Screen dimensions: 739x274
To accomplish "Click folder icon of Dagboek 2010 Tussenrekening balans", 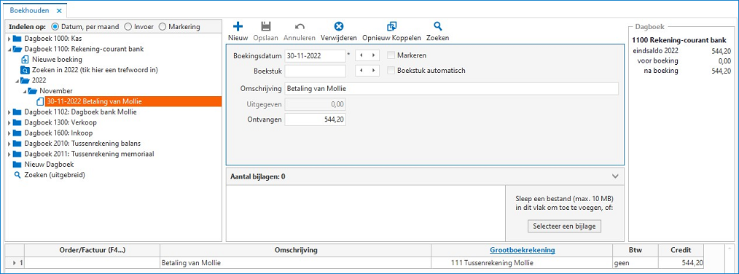I will 17,144.
